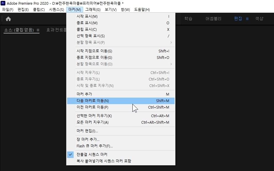Close the 마커(M) menu in menu bar
Image resolution: width=274 pixels, height=171 pixels.
coord(75,9)
